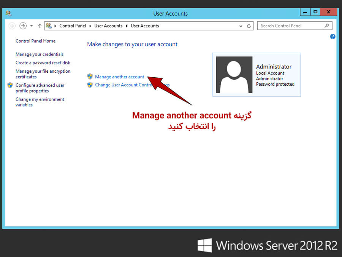The height and width of the screenshot is (257, 342).
Task: Click the Forward navigation arrow button
Action: click(x=23, y=26)
